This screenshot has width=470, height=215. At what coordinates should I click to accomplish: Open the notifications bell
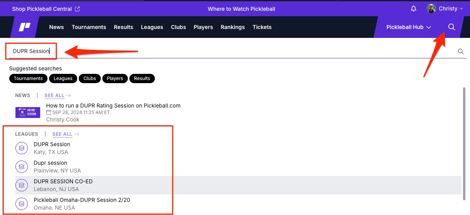click(414, 9)
